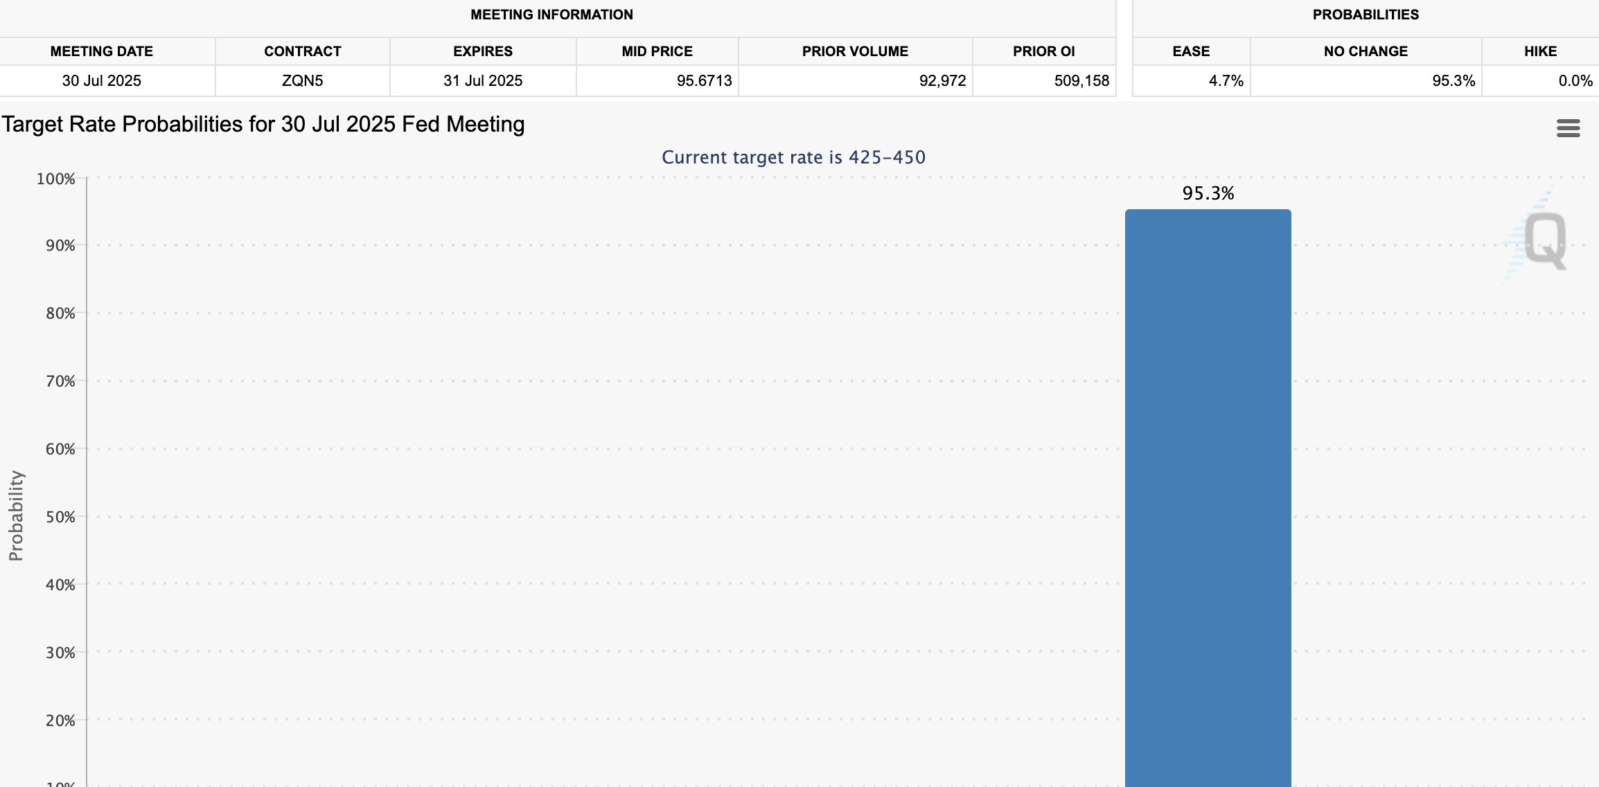
Task: Click the 30% y-axis label
Action: click(60, 653)
